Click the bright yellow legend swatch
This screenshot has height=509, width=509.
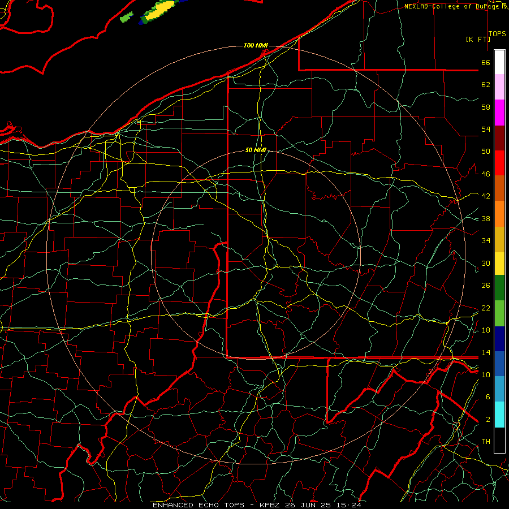click(499, 264)
